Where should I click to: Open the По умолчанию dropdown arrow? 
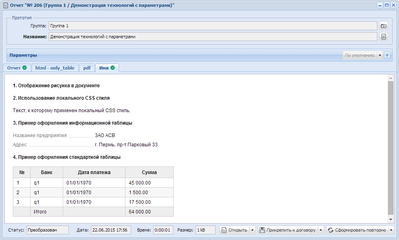click(380, 55)
